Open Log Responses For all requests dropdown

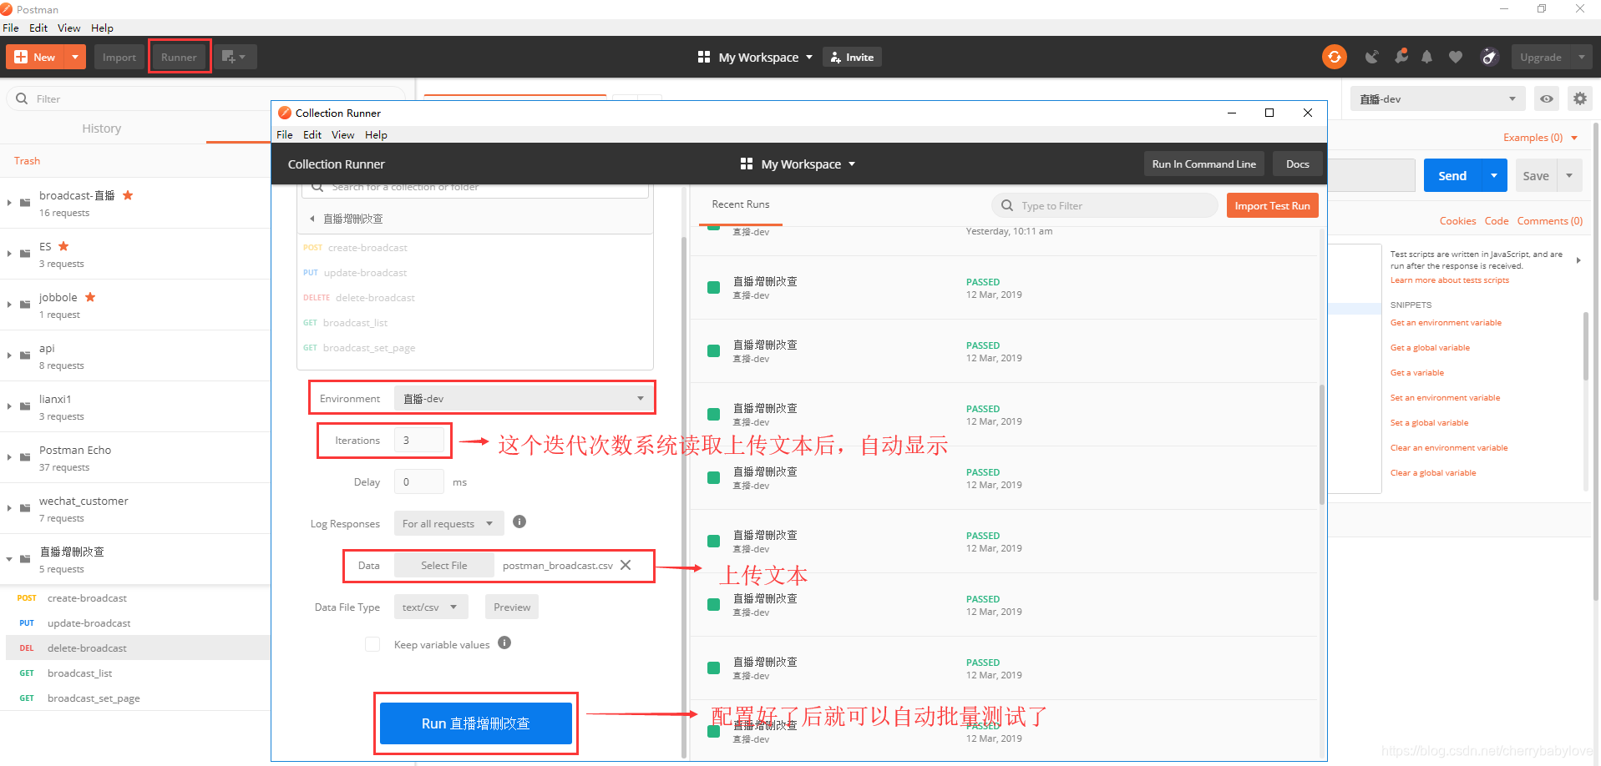point(448,523)
